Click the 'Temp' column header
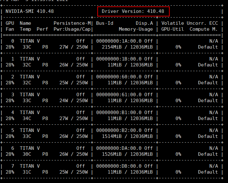Screen dimensions: 228x183 (25, 29)
